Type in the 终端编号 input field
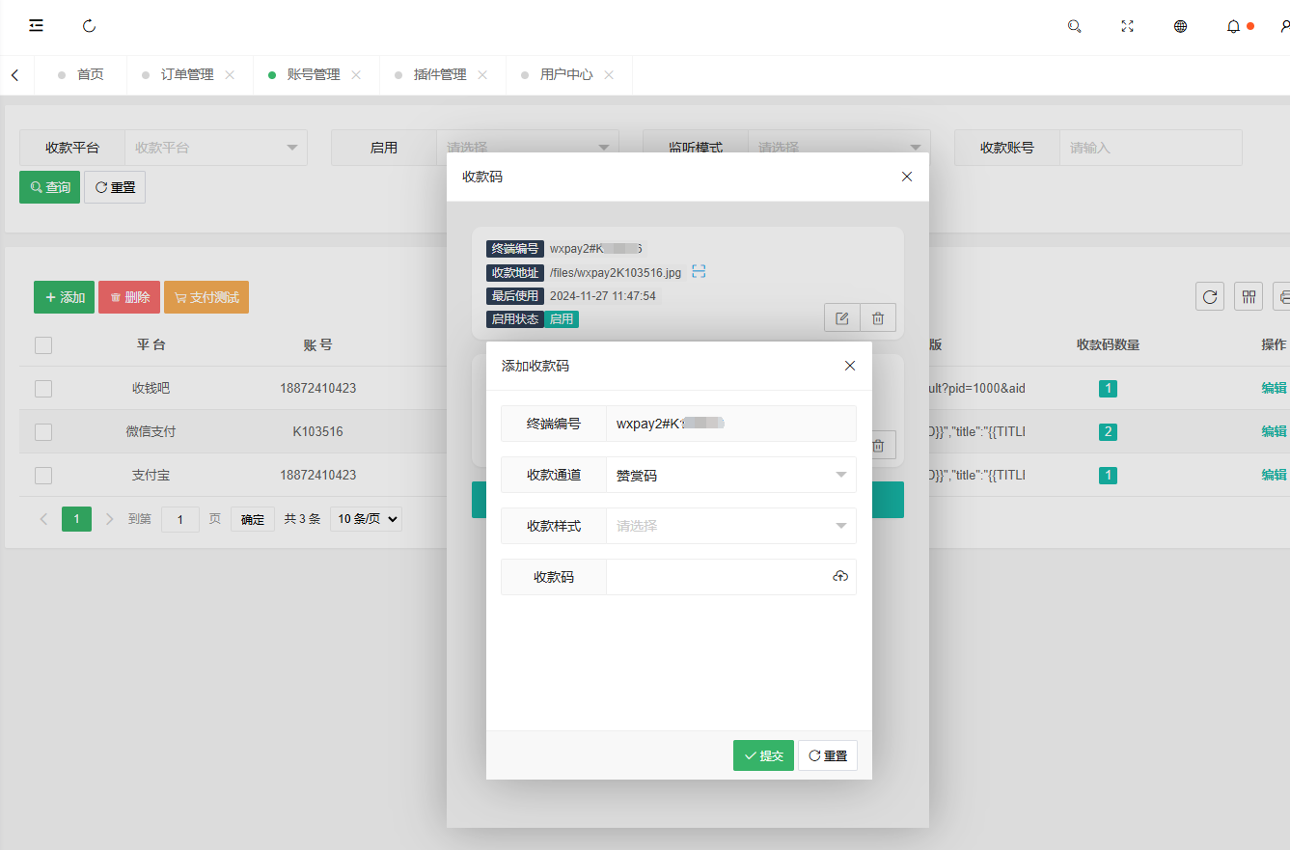This screenshot has width=1290, height=850. click(730, 423)
